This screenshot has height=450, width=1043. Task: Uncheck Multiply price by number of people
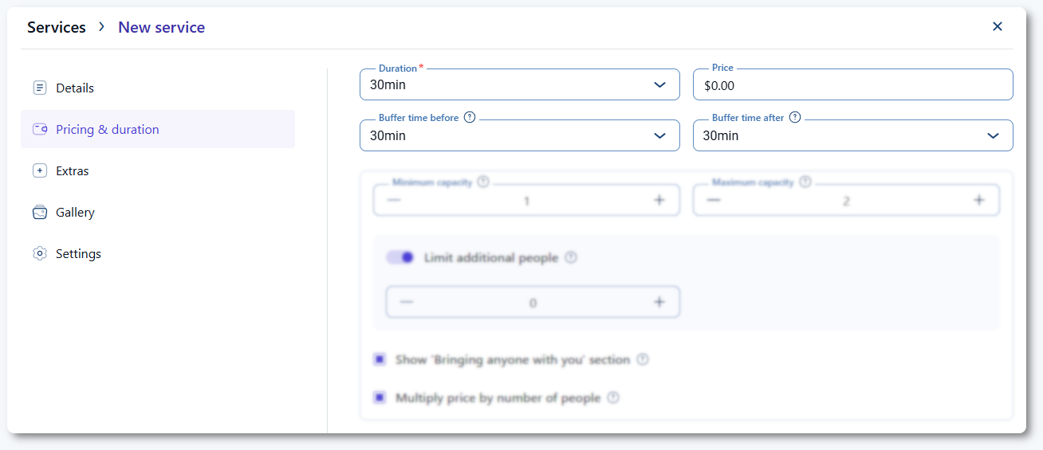pyautogui.click(x=380, y=397)
